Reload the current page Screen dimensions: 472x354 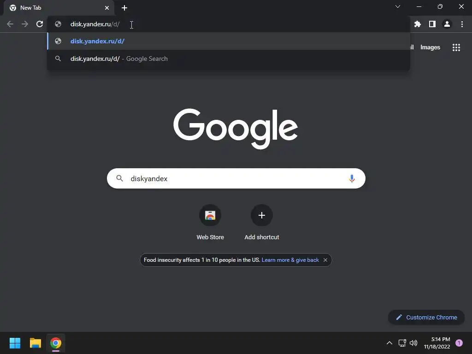[x=40, y=24]
